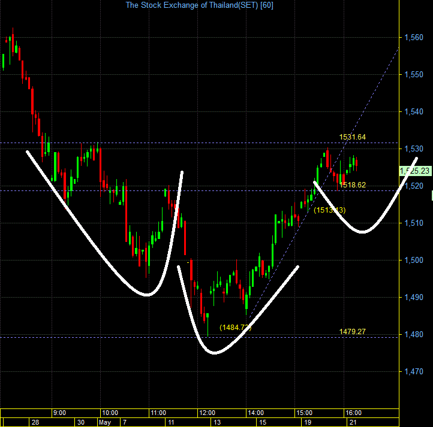Image resolution: width=433 pixels, height=427 pixels.
Task: Select the 1518.62 level label
Action: [353, 185]
